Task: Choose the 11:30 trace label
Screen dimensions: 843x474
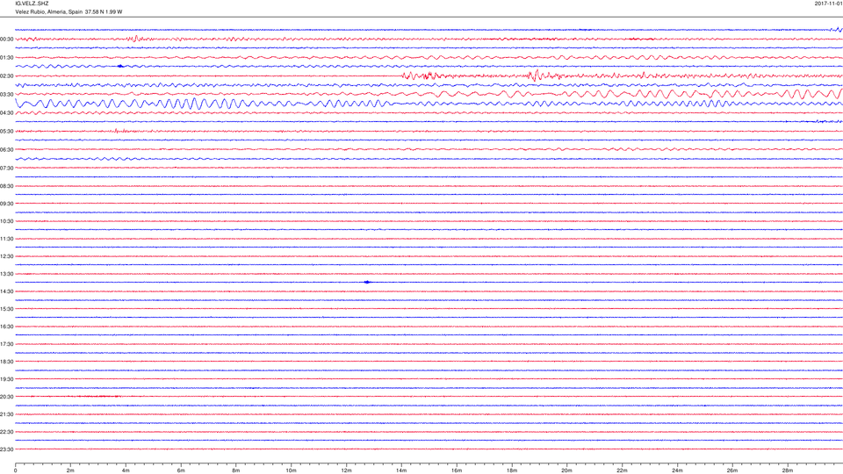Action: click(7, 239)
